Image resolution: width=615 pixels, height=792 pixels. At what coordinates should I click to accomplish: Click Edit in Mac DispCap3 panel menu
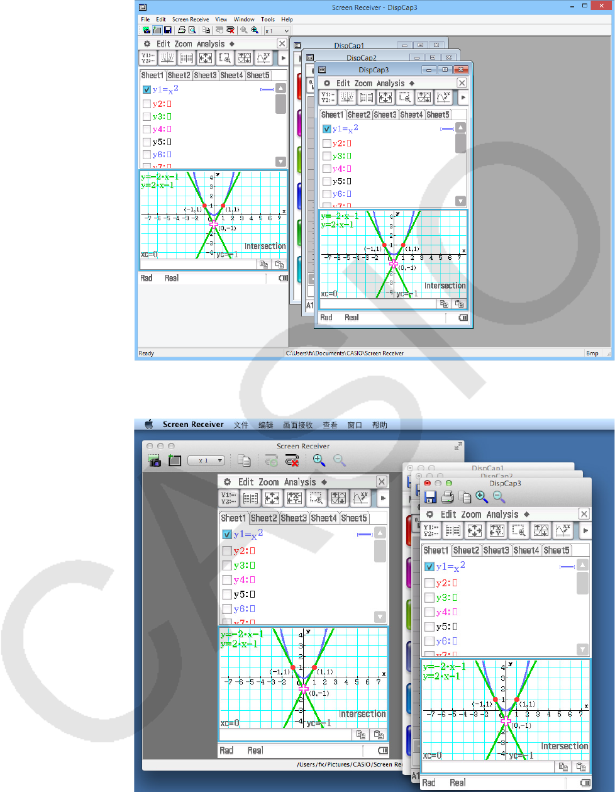click(448, 514)
